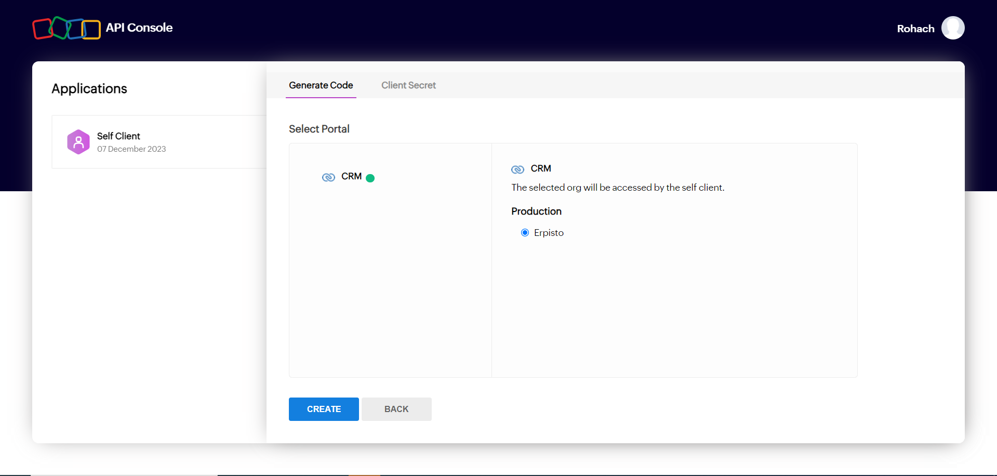Switch to the Generate Code tab
The image size is (997, 476).
[321, 85]
